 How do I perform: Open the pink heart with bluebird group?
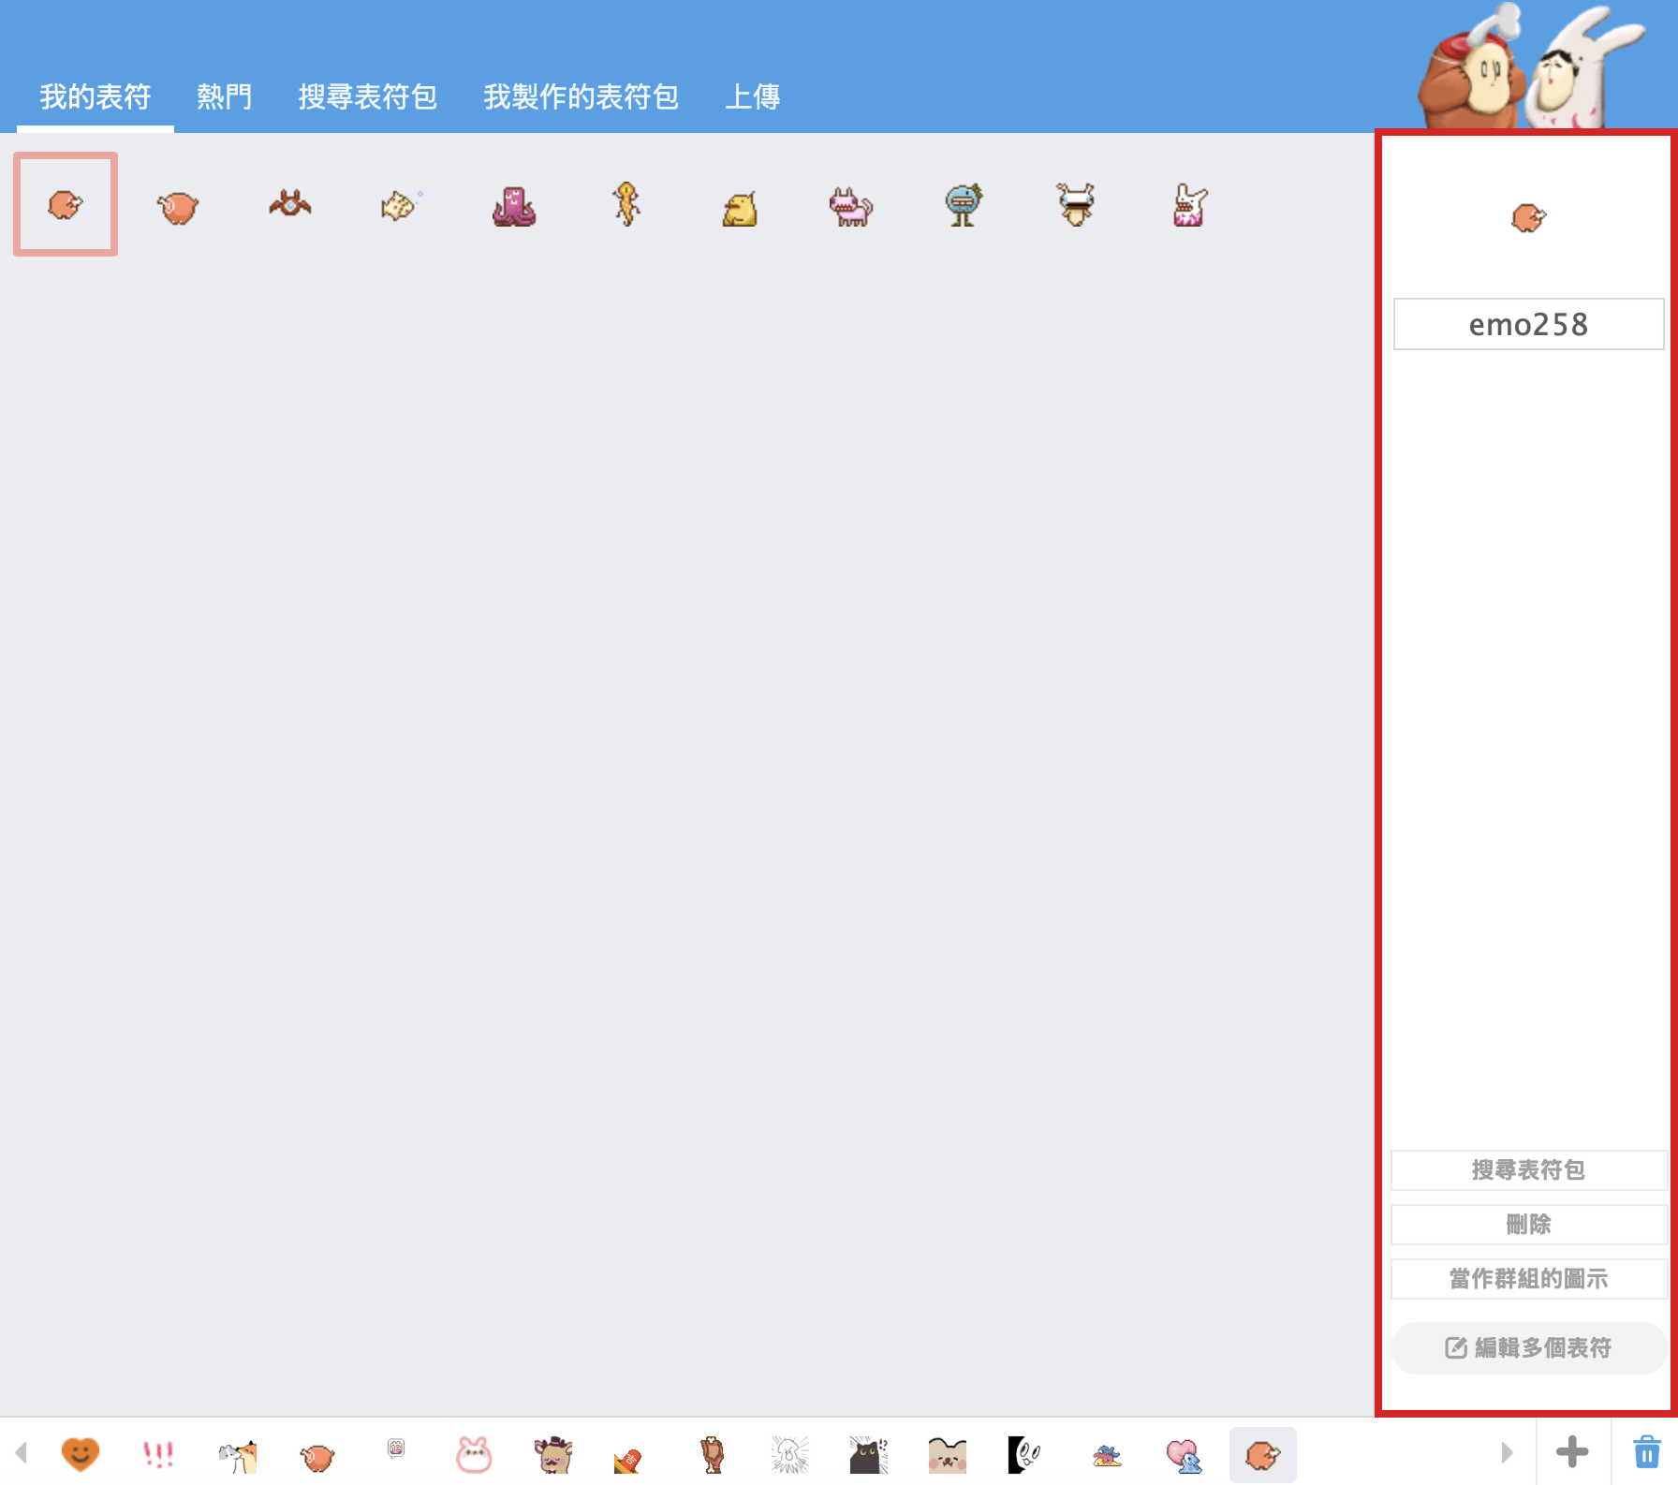(x=1185, y=1456)
